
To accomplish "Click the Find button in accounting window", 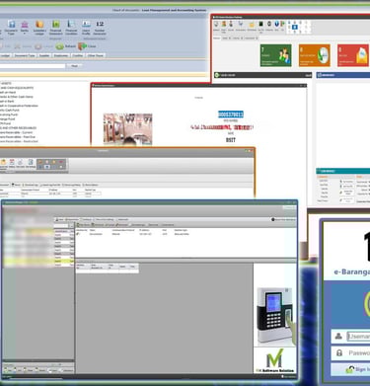I will coord(74,66).
